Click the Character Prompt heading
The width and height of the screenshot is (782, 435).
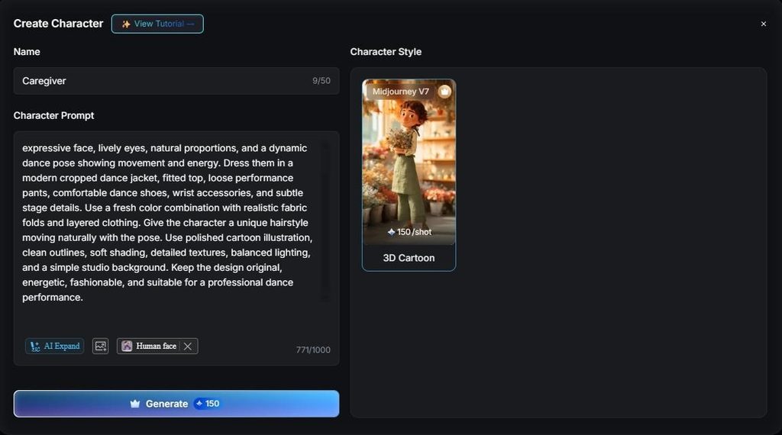pos(54,115)
